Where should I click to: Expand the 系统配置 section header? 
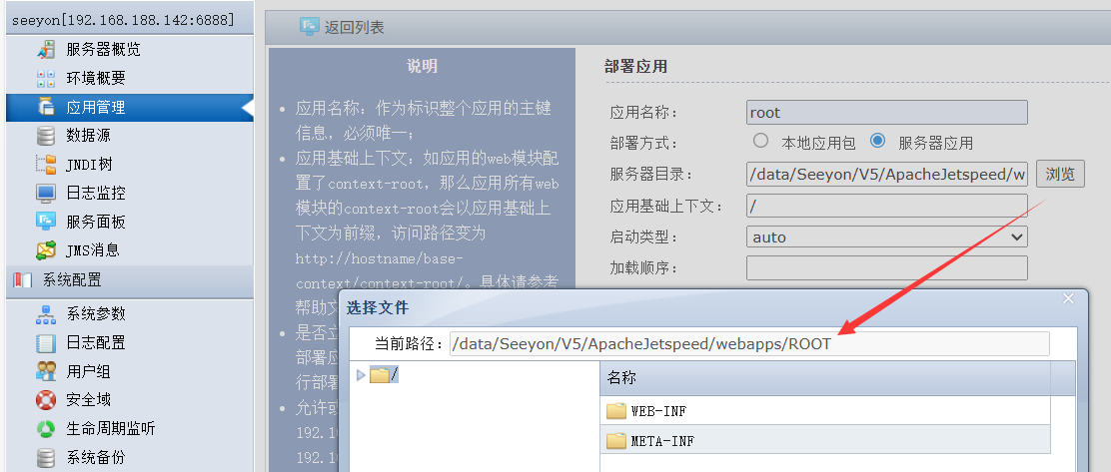130,280
